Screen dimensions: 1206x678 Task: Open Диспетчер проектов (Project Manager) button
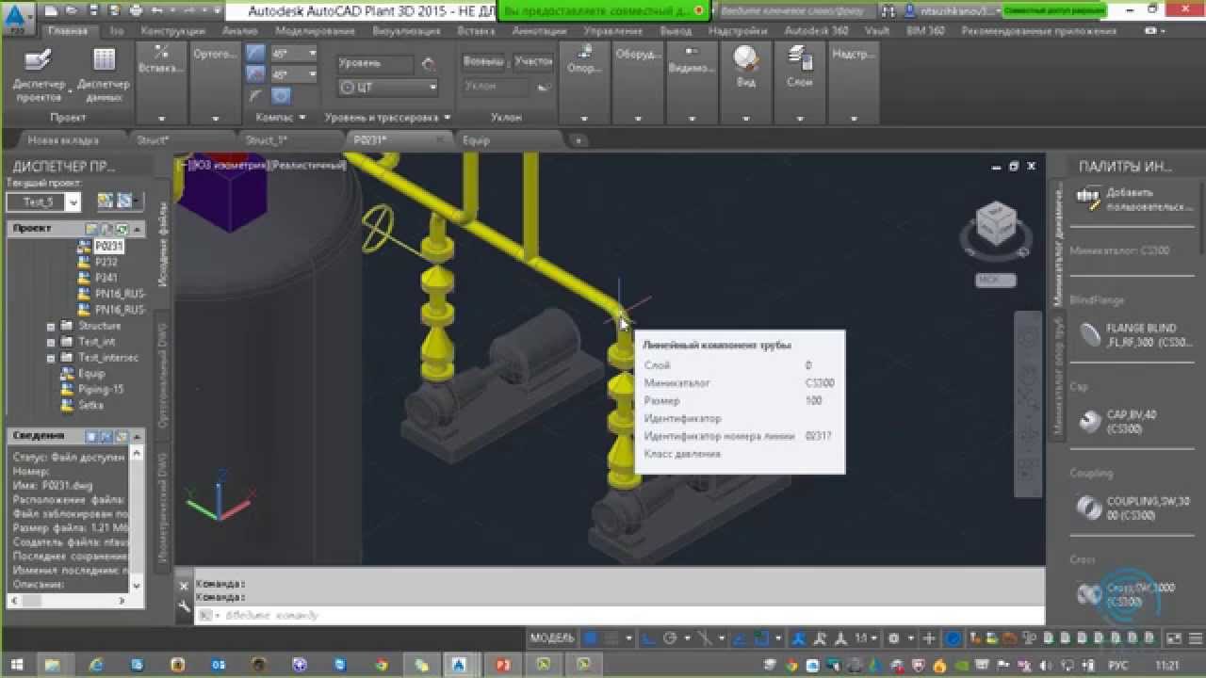click(39, 75)
